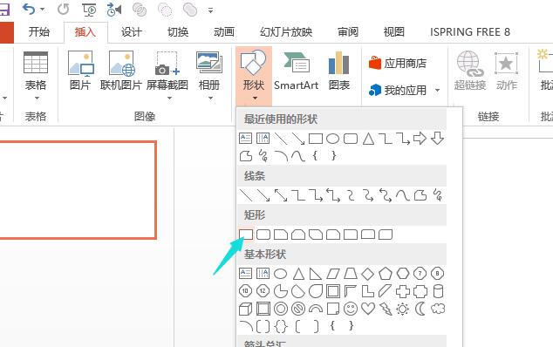This screenshot has height=347, width=553.
Task: Choose scribble tool in 线条 section
Action: (438, 195)
